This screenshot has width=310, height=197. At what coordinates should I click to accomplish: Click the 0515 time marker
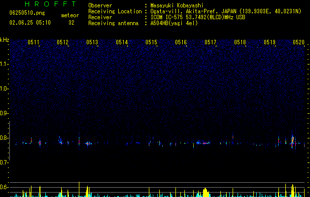click(x=151, y=42)
